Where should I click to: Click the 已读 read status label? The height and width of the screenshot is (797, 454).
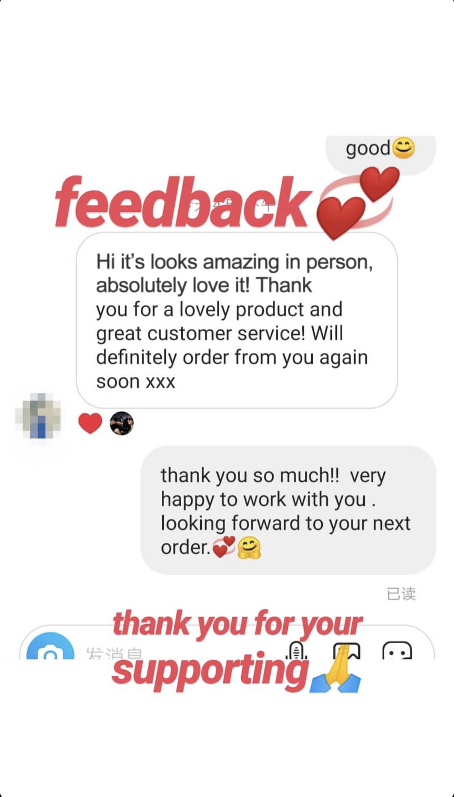pyautogui.click(x=401, y=594)
